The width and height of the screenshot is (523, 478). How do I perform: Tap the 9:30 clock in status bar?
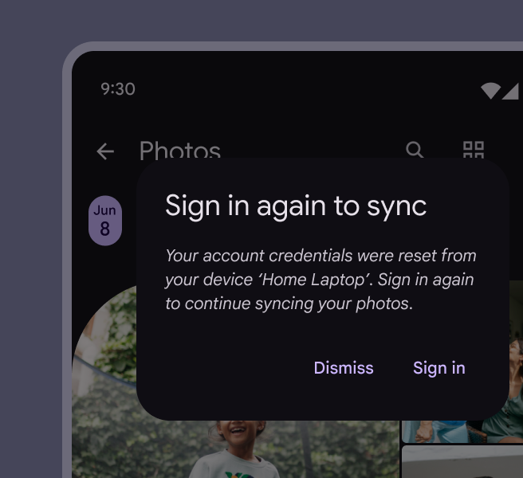tap(118, 88)
